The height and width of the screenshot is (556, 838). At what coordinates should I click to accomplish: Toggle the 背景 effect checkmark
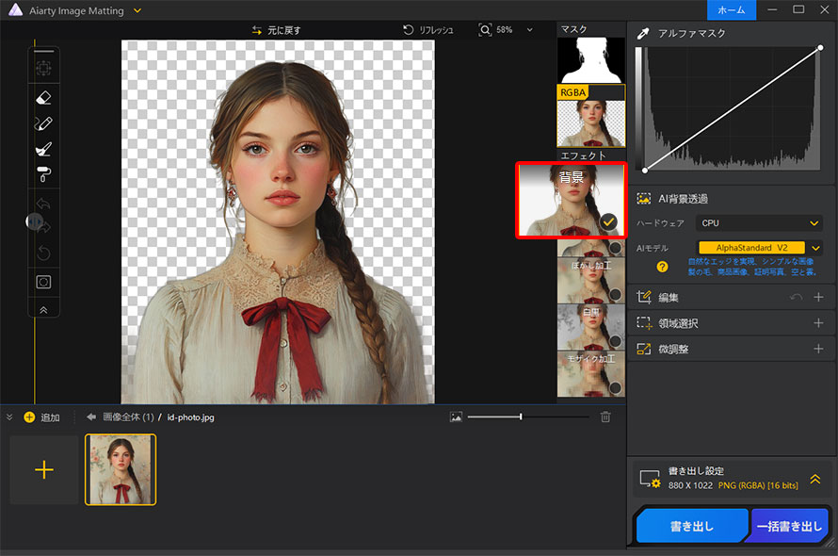[x=608, y=221]
